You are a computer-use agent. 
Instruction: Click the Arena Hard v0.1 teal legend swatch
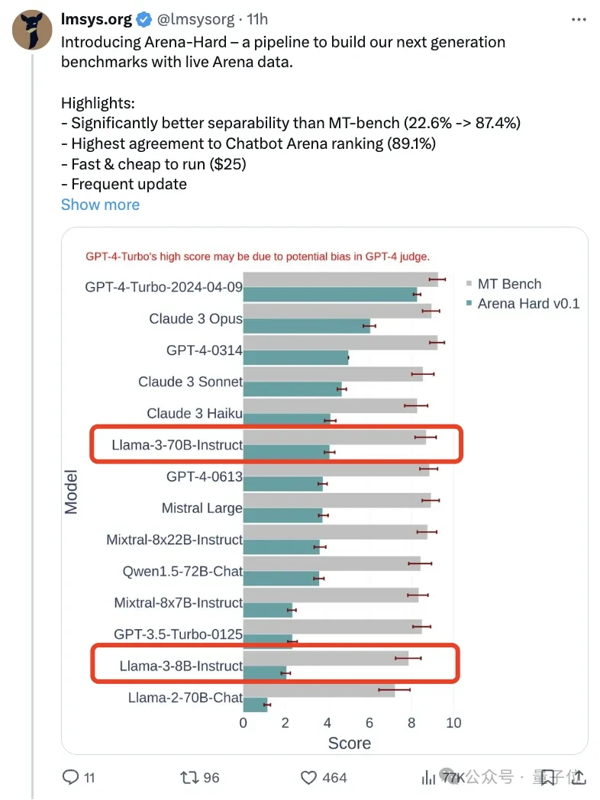pos(469,304)
